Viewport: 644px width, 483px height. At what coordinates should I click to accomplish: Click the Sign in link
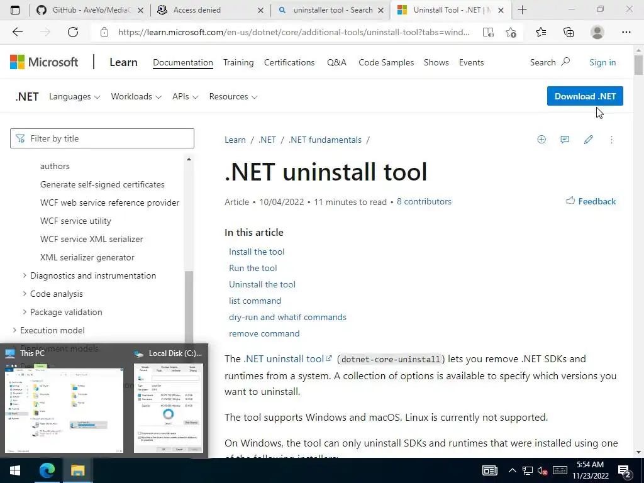click(x=602, y=62)
